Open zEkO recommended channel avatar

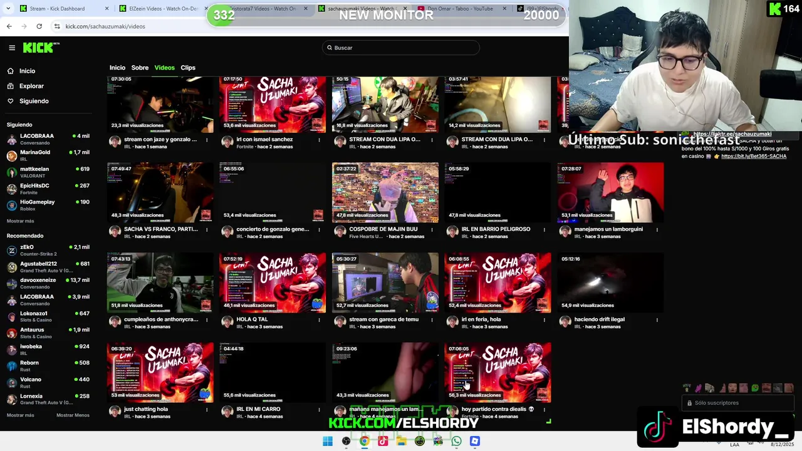click(x=12, y=251)
